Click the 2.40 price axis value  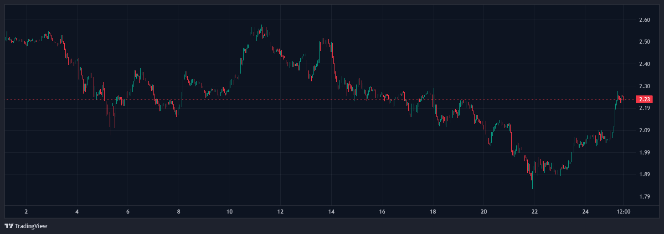[x=644, y=64]
